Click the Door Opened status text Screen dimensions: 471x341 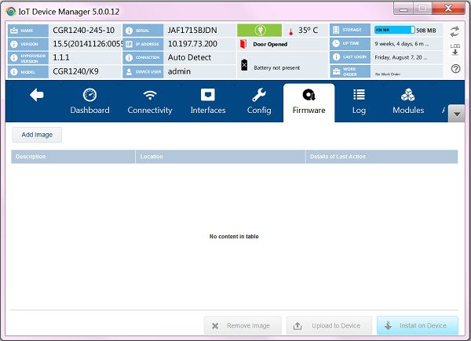[270, 44]
